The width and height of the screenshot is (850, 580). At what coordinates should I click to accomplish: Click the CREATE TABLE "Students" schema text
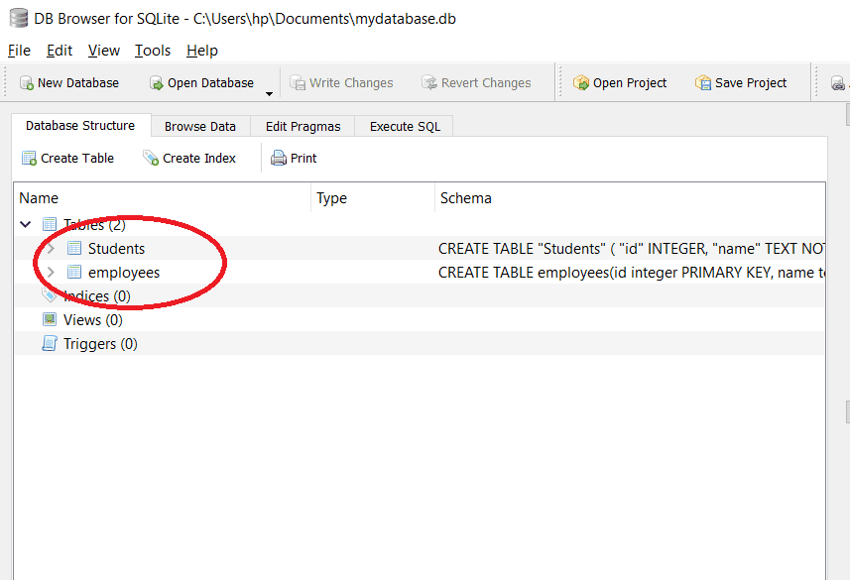631,248
